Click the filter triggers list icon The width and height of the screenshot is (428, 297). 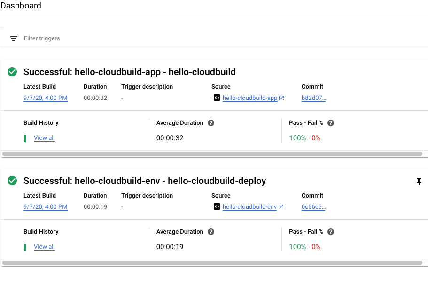point(14,38)
